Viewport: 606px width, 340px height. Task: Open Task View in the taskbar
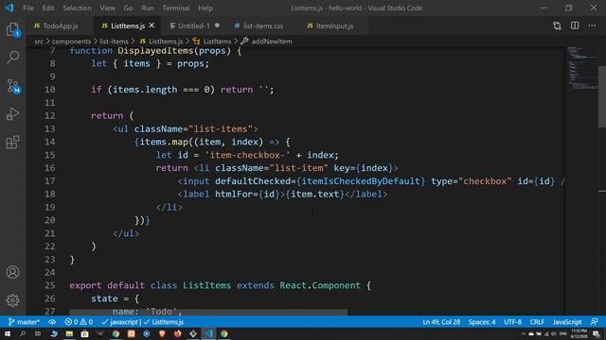pyautogui.click(x=38, y=333)
